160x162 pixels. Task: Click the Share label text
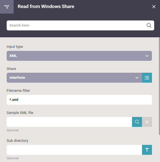point(11,69)
